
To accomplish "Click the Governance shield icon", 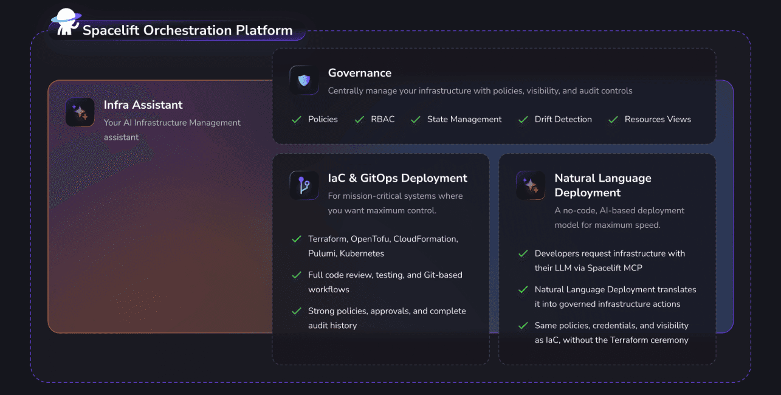I will [x=304, y=80].
